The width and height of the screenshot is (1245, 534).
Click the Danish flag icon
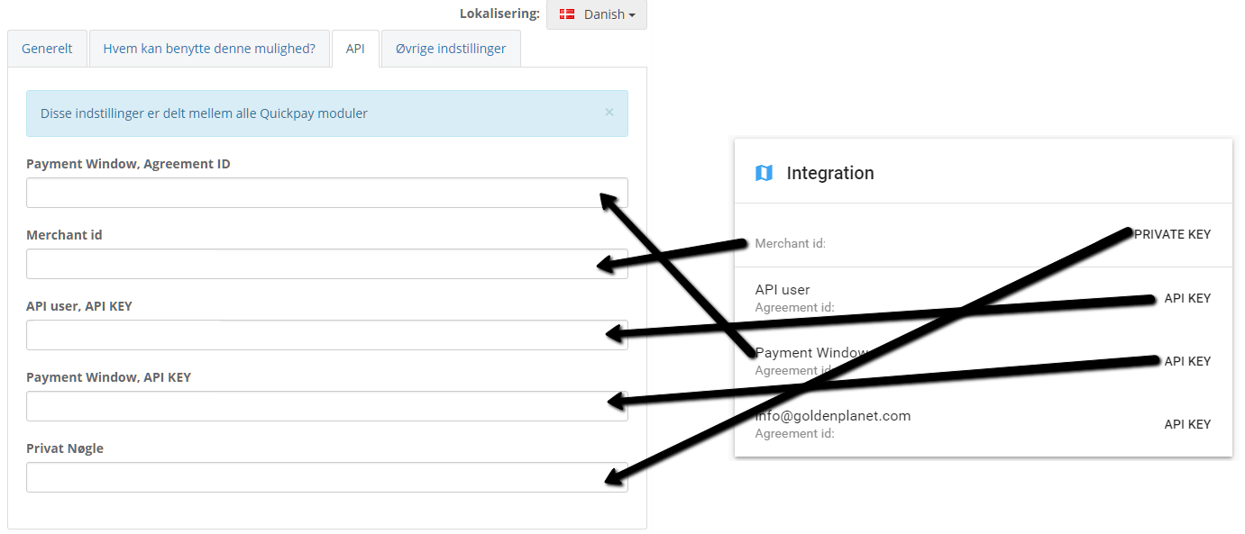pyautogui.click(x=567, y=14)
